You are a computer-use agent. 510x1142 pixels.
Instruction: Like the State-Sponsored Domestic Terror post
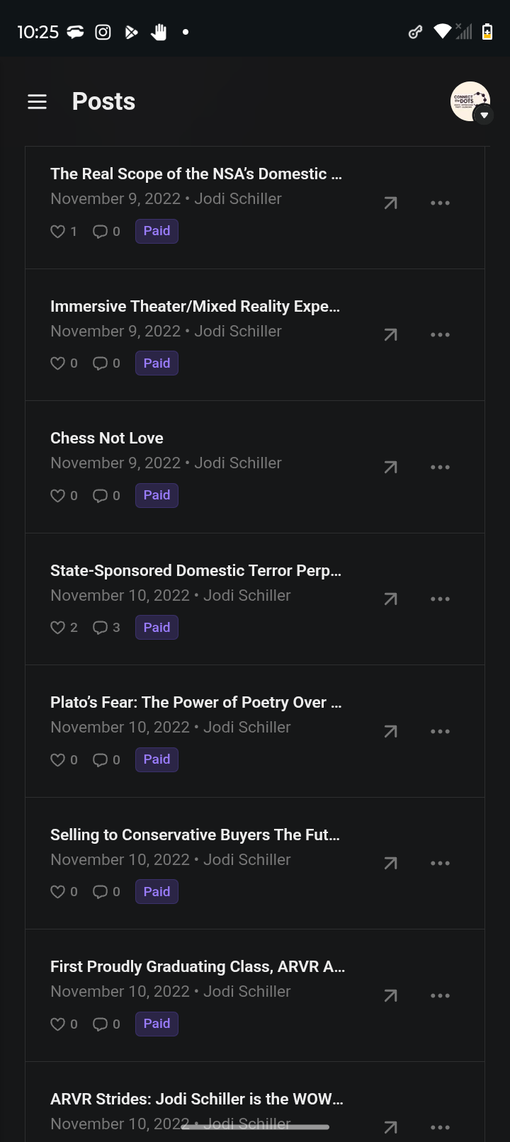coord(58,628)
